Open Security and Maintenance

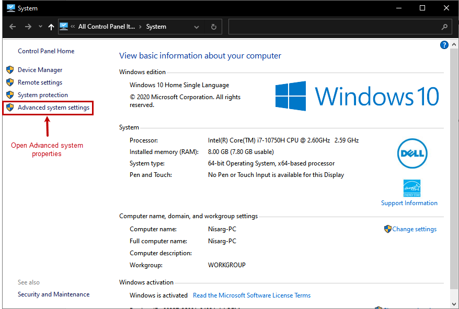(x=53, y=294)
